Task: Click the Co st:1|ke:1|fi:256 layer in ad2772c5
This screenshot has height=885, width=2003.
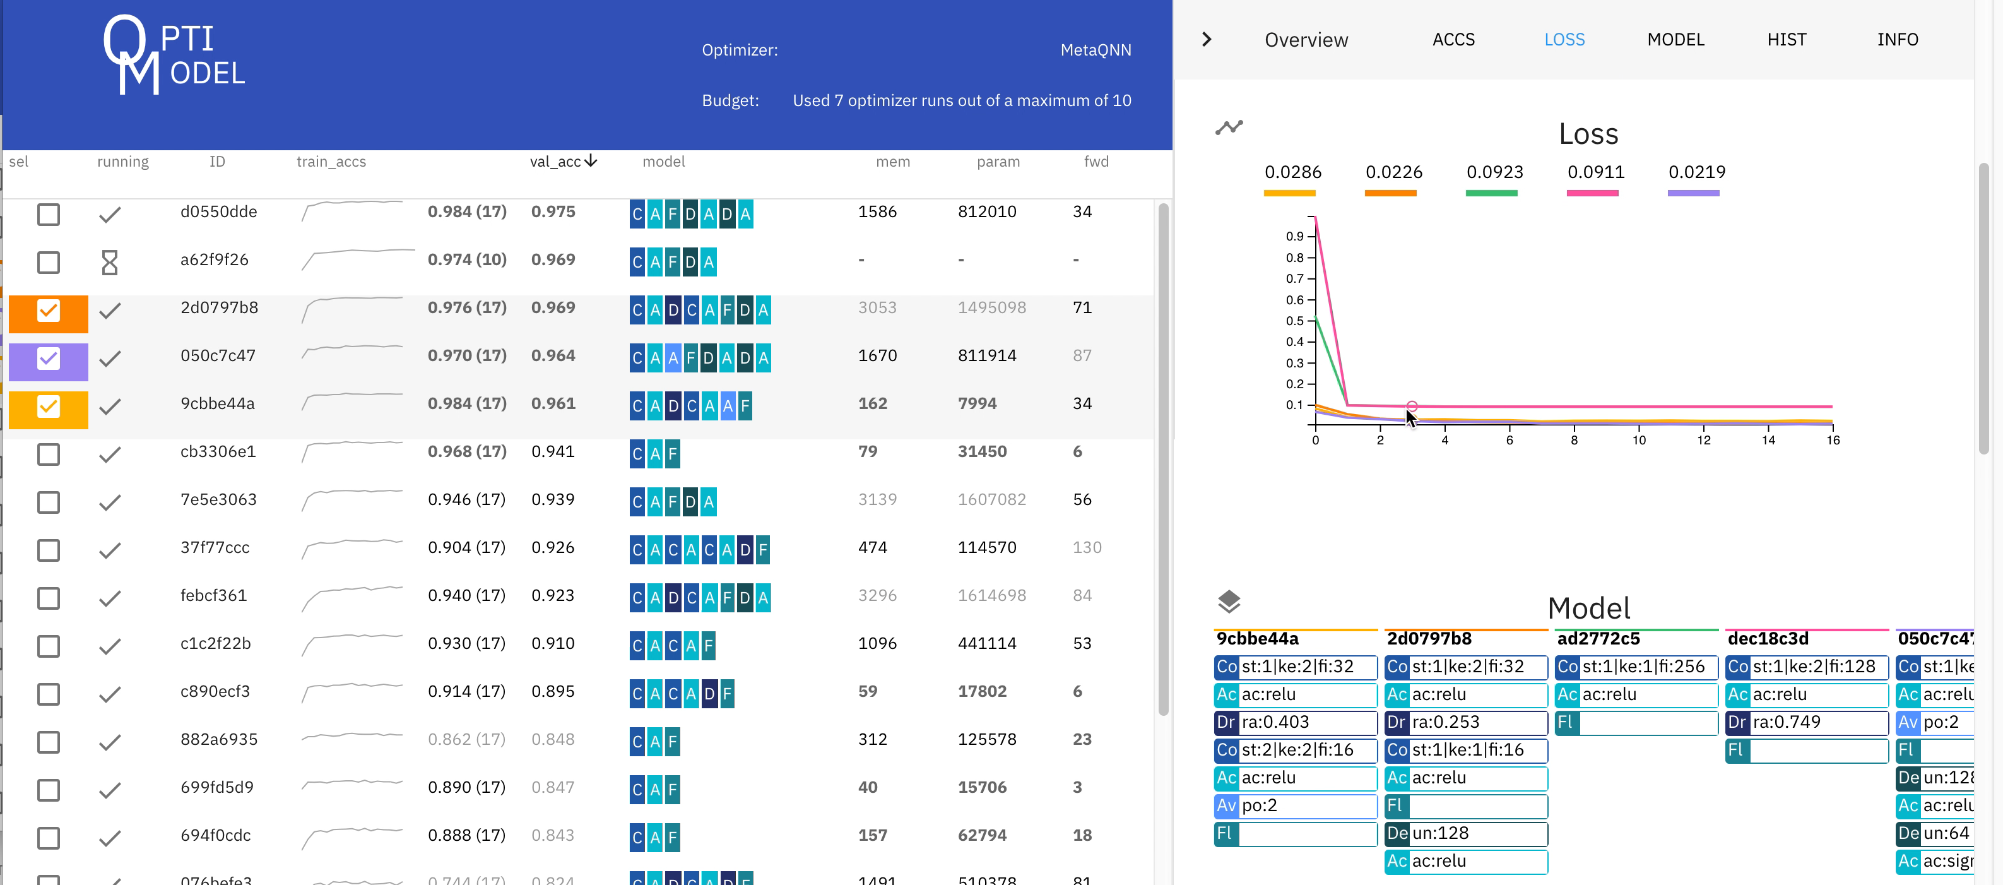Action: pos(1636,667)
